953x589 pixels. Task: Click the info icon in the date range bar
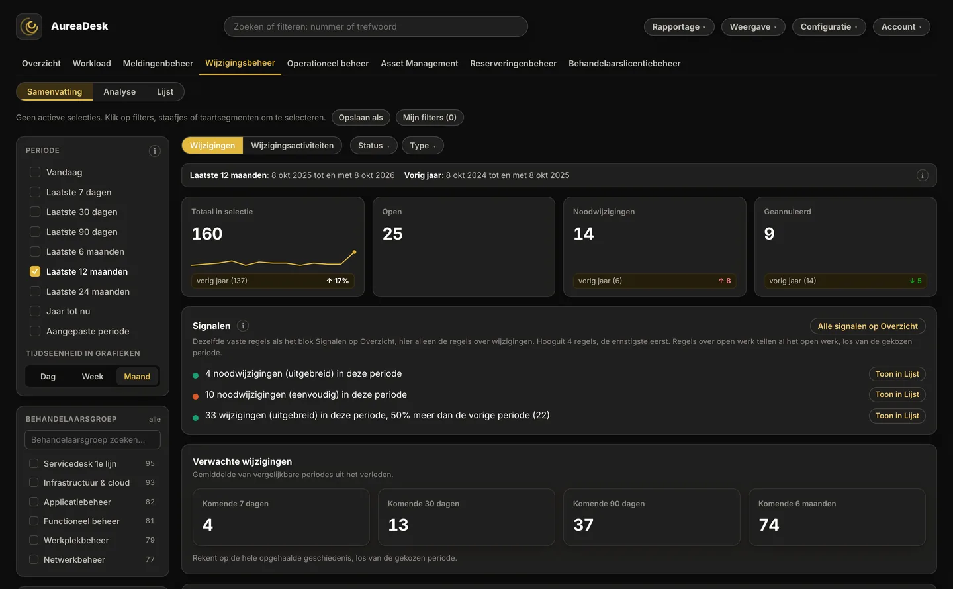point(923,175)
